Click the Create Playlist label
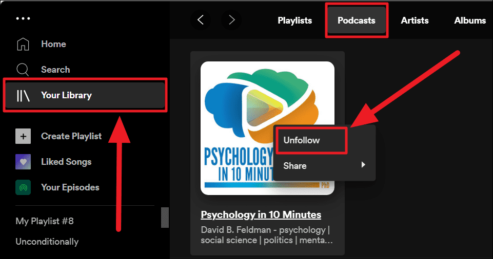 coord(71,136)
